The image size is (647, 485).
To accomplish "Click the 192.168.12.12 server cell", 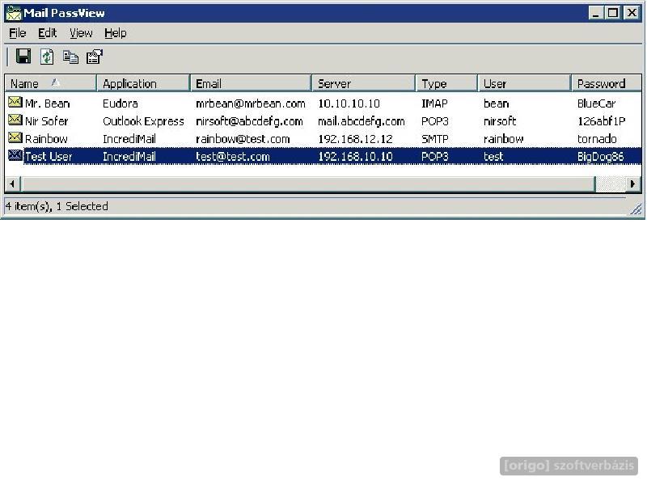I will click(355, 139).
